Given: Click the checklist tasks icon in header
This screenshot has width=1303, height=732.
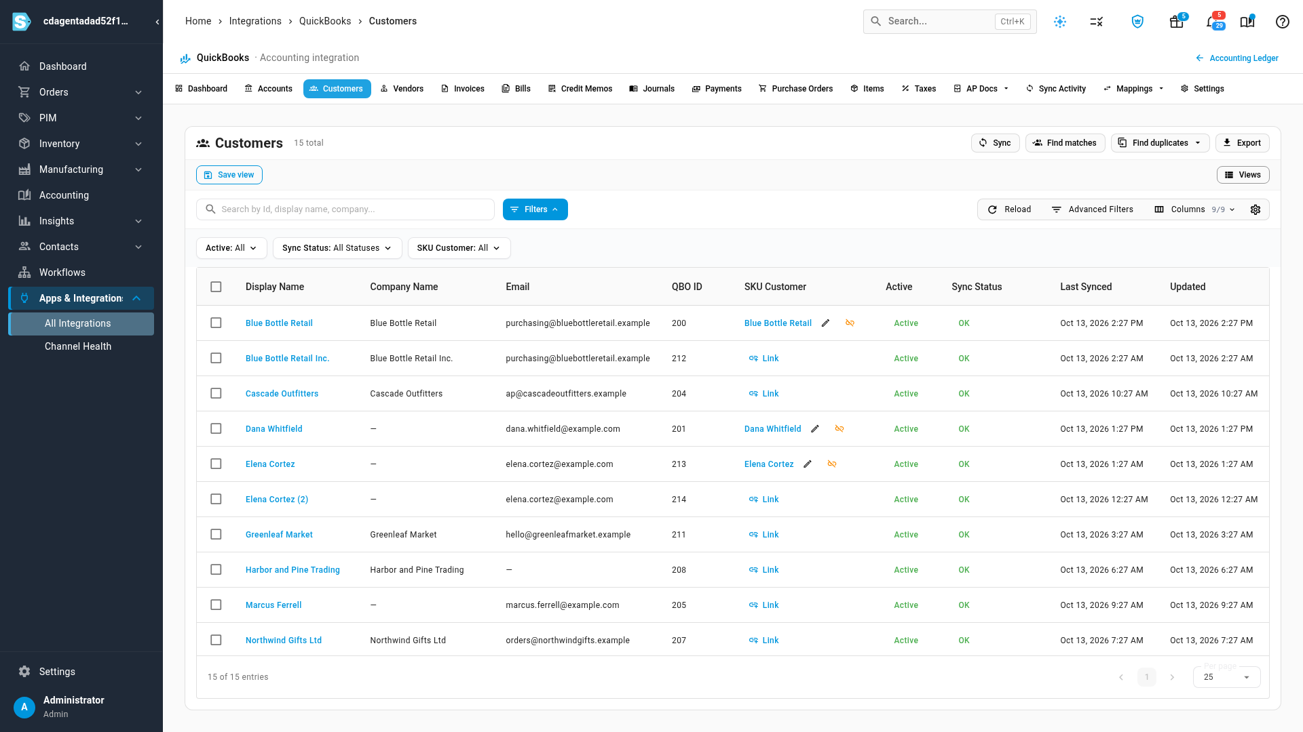Looking at the screenshot, I should [1097, 22].
